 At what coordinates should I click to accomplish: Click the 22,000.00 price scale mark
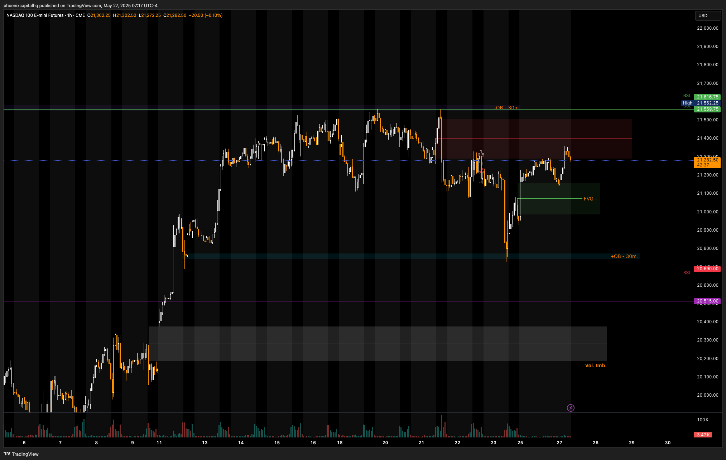pyautogui.click(x=707, y=28)
